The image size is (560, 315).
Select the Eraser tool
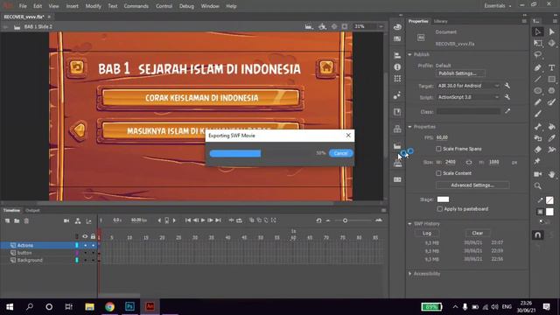[538, 150]
